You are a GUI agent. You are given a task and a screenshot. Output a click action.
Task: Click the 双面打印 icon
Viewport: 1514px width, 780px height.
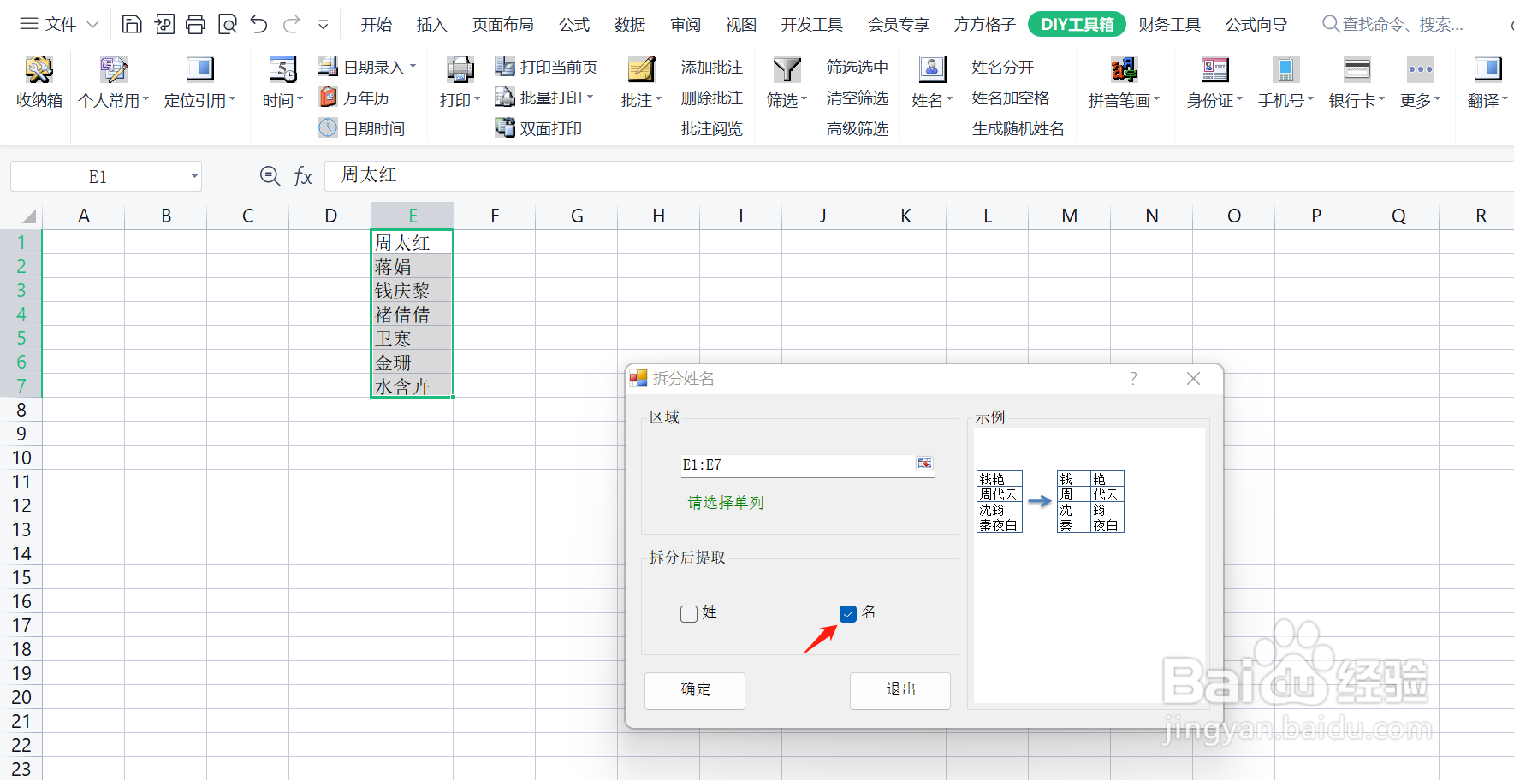coord(505,128)
